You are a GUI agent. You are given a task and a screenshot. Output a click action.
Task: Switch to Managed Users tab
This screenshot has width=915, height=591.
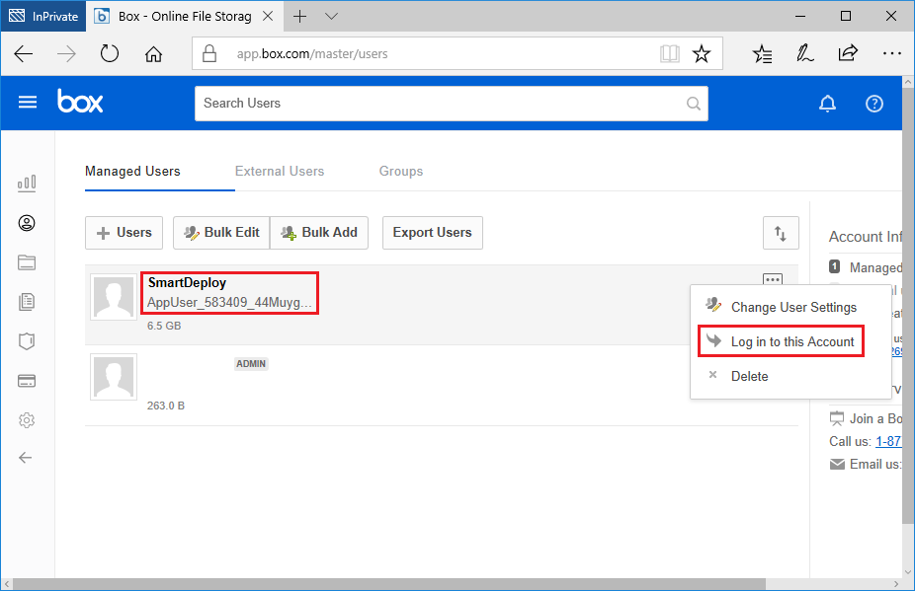(132, 172)
